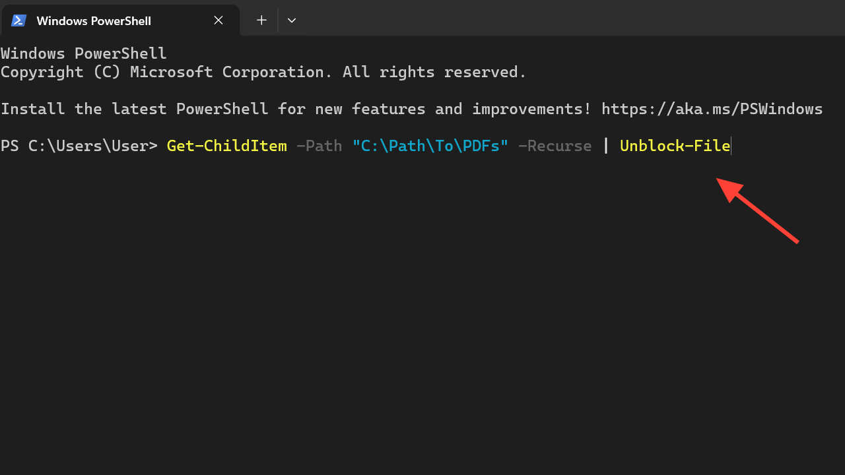Select the Windows PowerShell tab title
The image size is (845, 475).
pos(94,21)
